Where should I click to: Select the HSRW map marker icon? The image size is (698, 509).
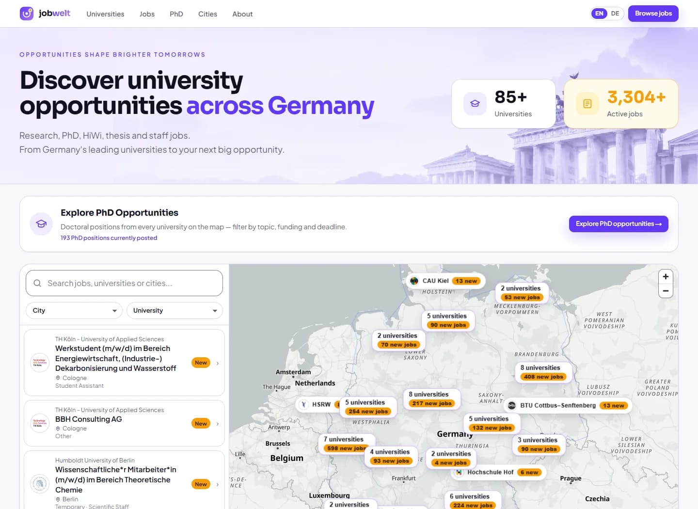coord(304,404)
